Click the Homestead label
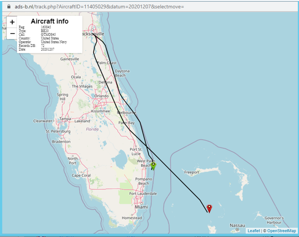This screenshot has width=299, height=237. click(x=132, y=218)
